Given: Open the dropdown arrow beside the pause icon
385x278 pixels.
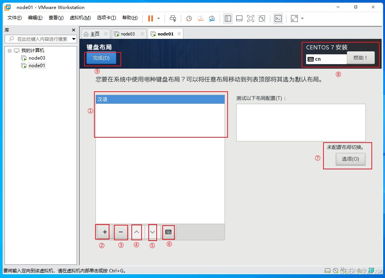Looking at the screenshot, I should (159, 18).
